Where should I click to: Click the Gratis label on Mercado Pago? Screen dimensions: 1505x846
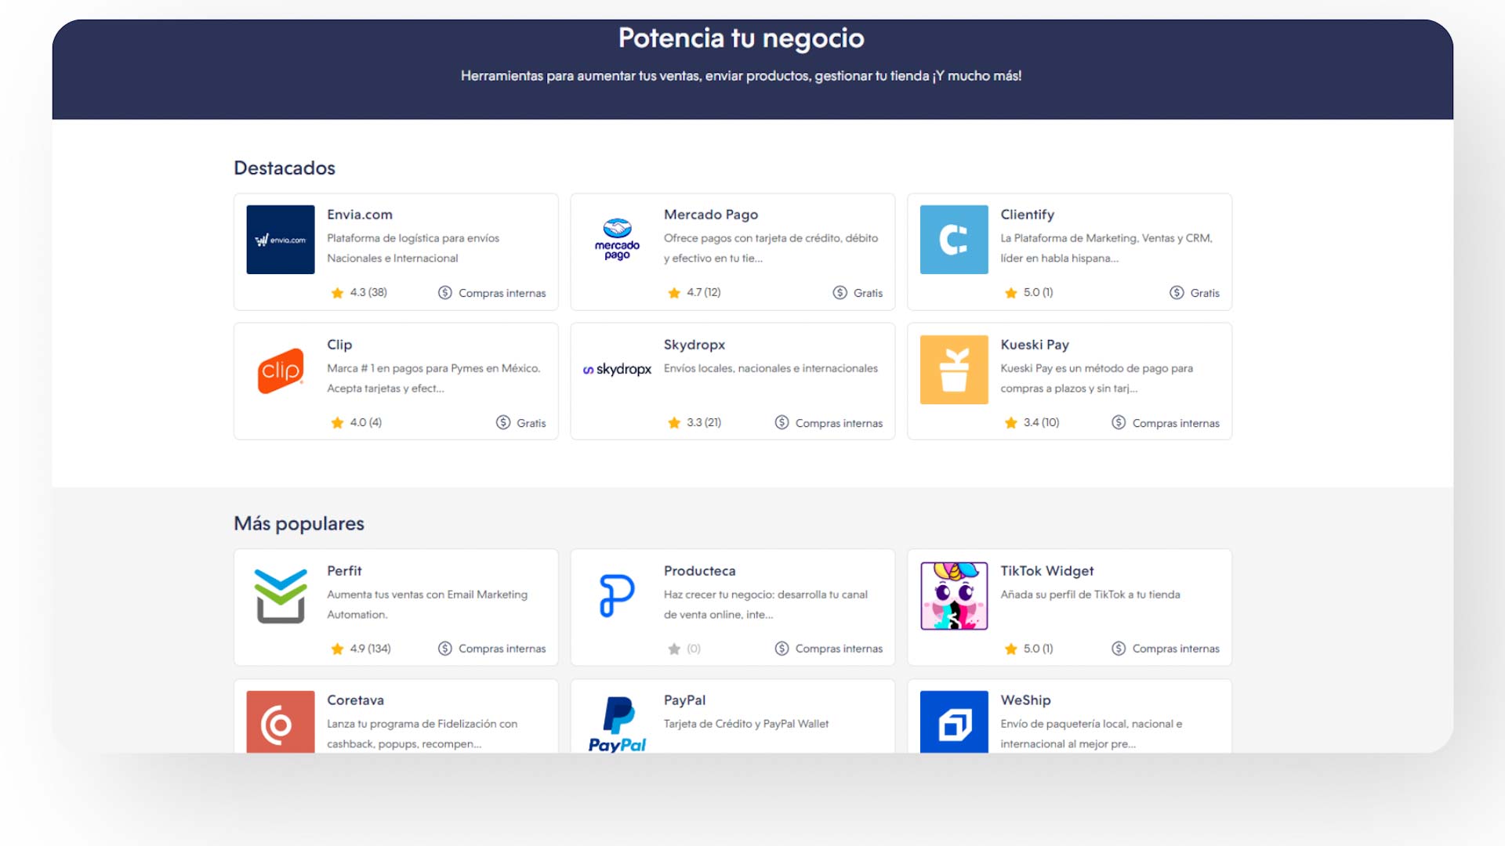click(x=858, y=292)
